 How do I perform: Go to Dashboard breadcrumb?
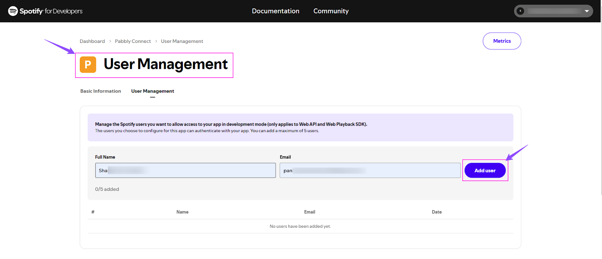[x=92, y=41]
